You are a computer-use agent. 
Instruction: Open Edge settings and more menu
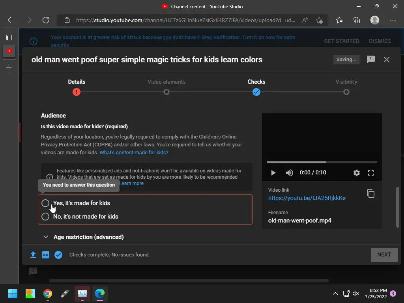coord(393,20)
